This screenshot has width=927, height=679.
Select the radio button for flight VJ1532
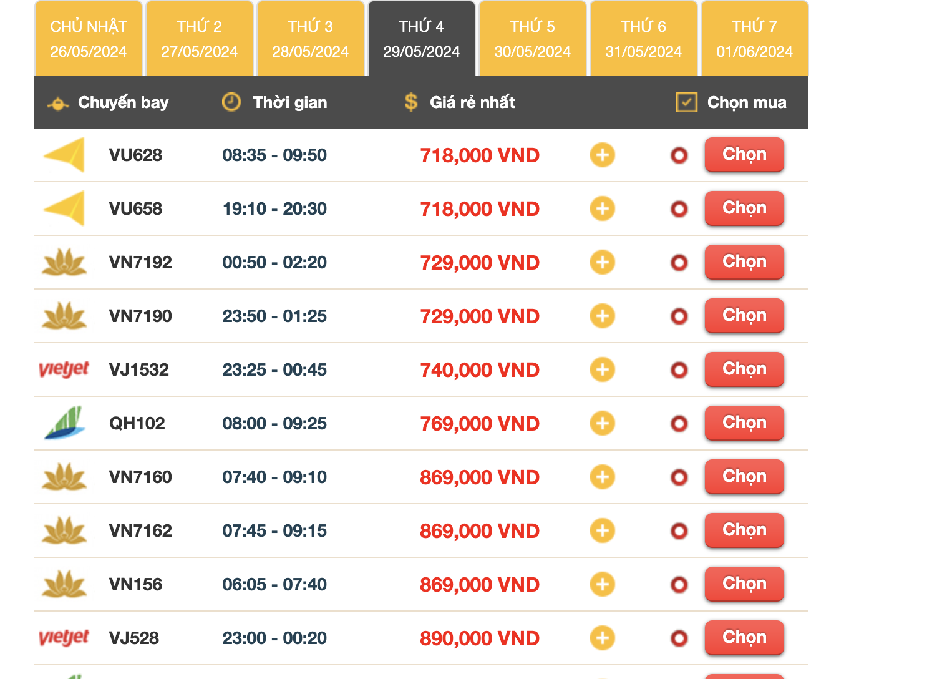pos(679,370)
